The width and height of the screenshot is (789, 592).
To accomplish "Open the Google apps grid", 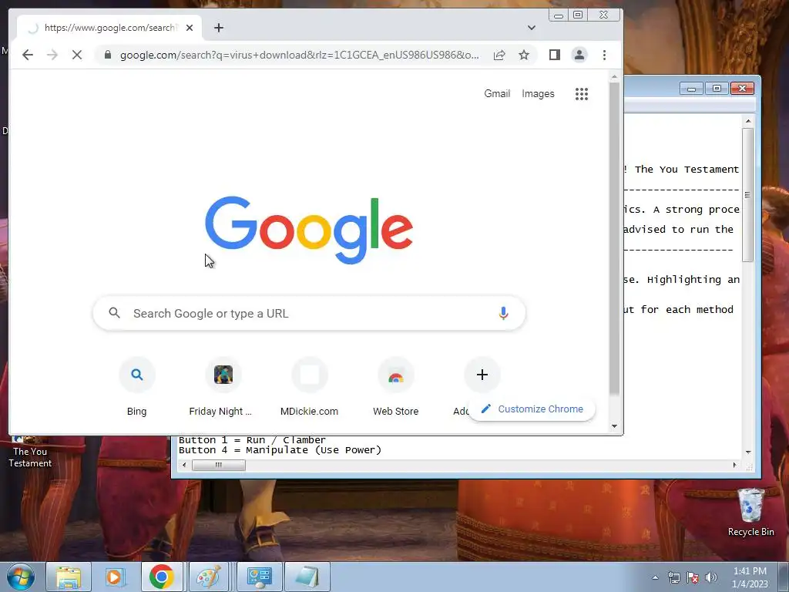I will tap(582, 93).
